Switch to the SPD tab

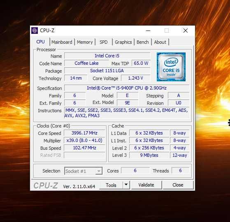(104, 42)
